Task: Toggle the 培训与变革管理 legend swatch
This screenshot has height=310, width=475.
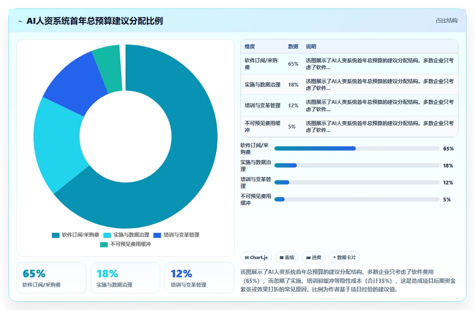Action: pos(157,235)
